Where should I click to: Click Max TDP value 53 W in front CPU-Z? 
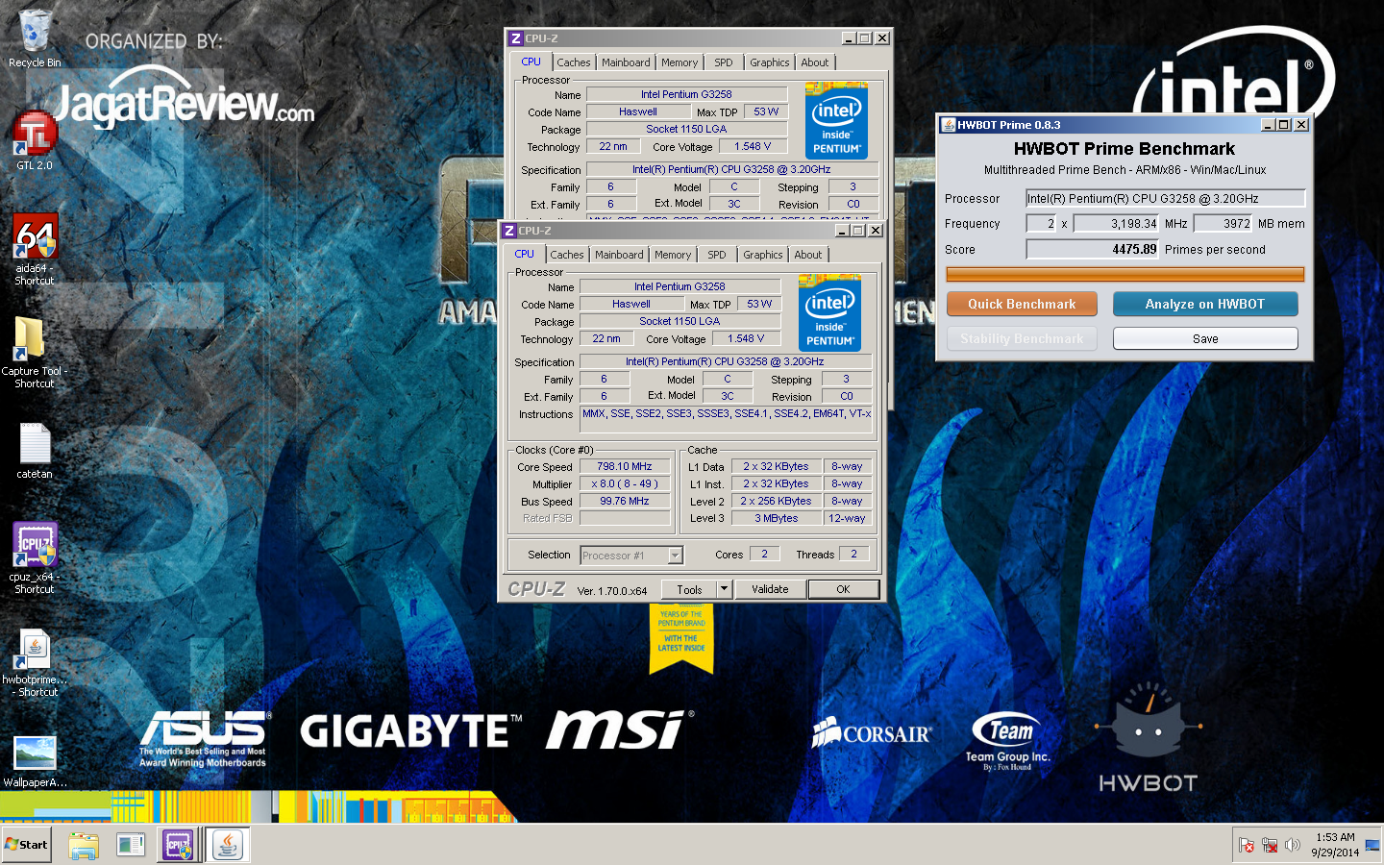(759, 304)
